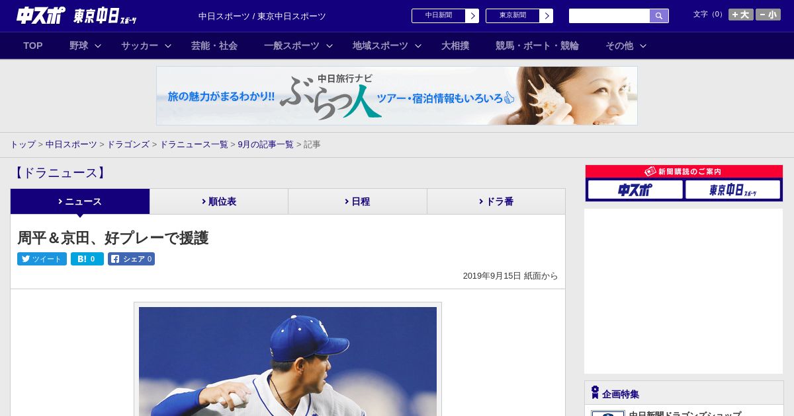Click the 東京中日スポーツ subscription button
Screen dimensions: 794x416
(732, 190)
